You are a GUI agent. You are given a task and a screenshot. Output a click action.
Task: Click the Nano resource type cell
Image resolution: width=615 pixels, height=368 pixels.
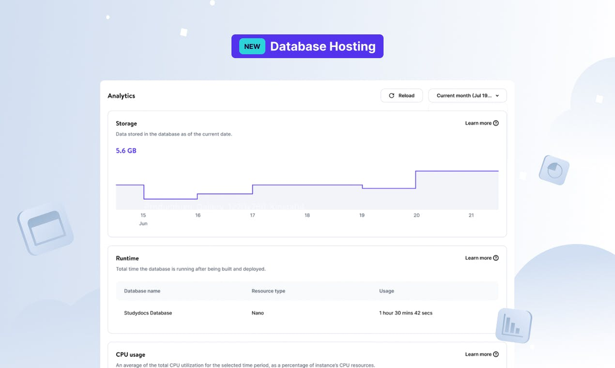pyautogui.click(x=258, y=313)
